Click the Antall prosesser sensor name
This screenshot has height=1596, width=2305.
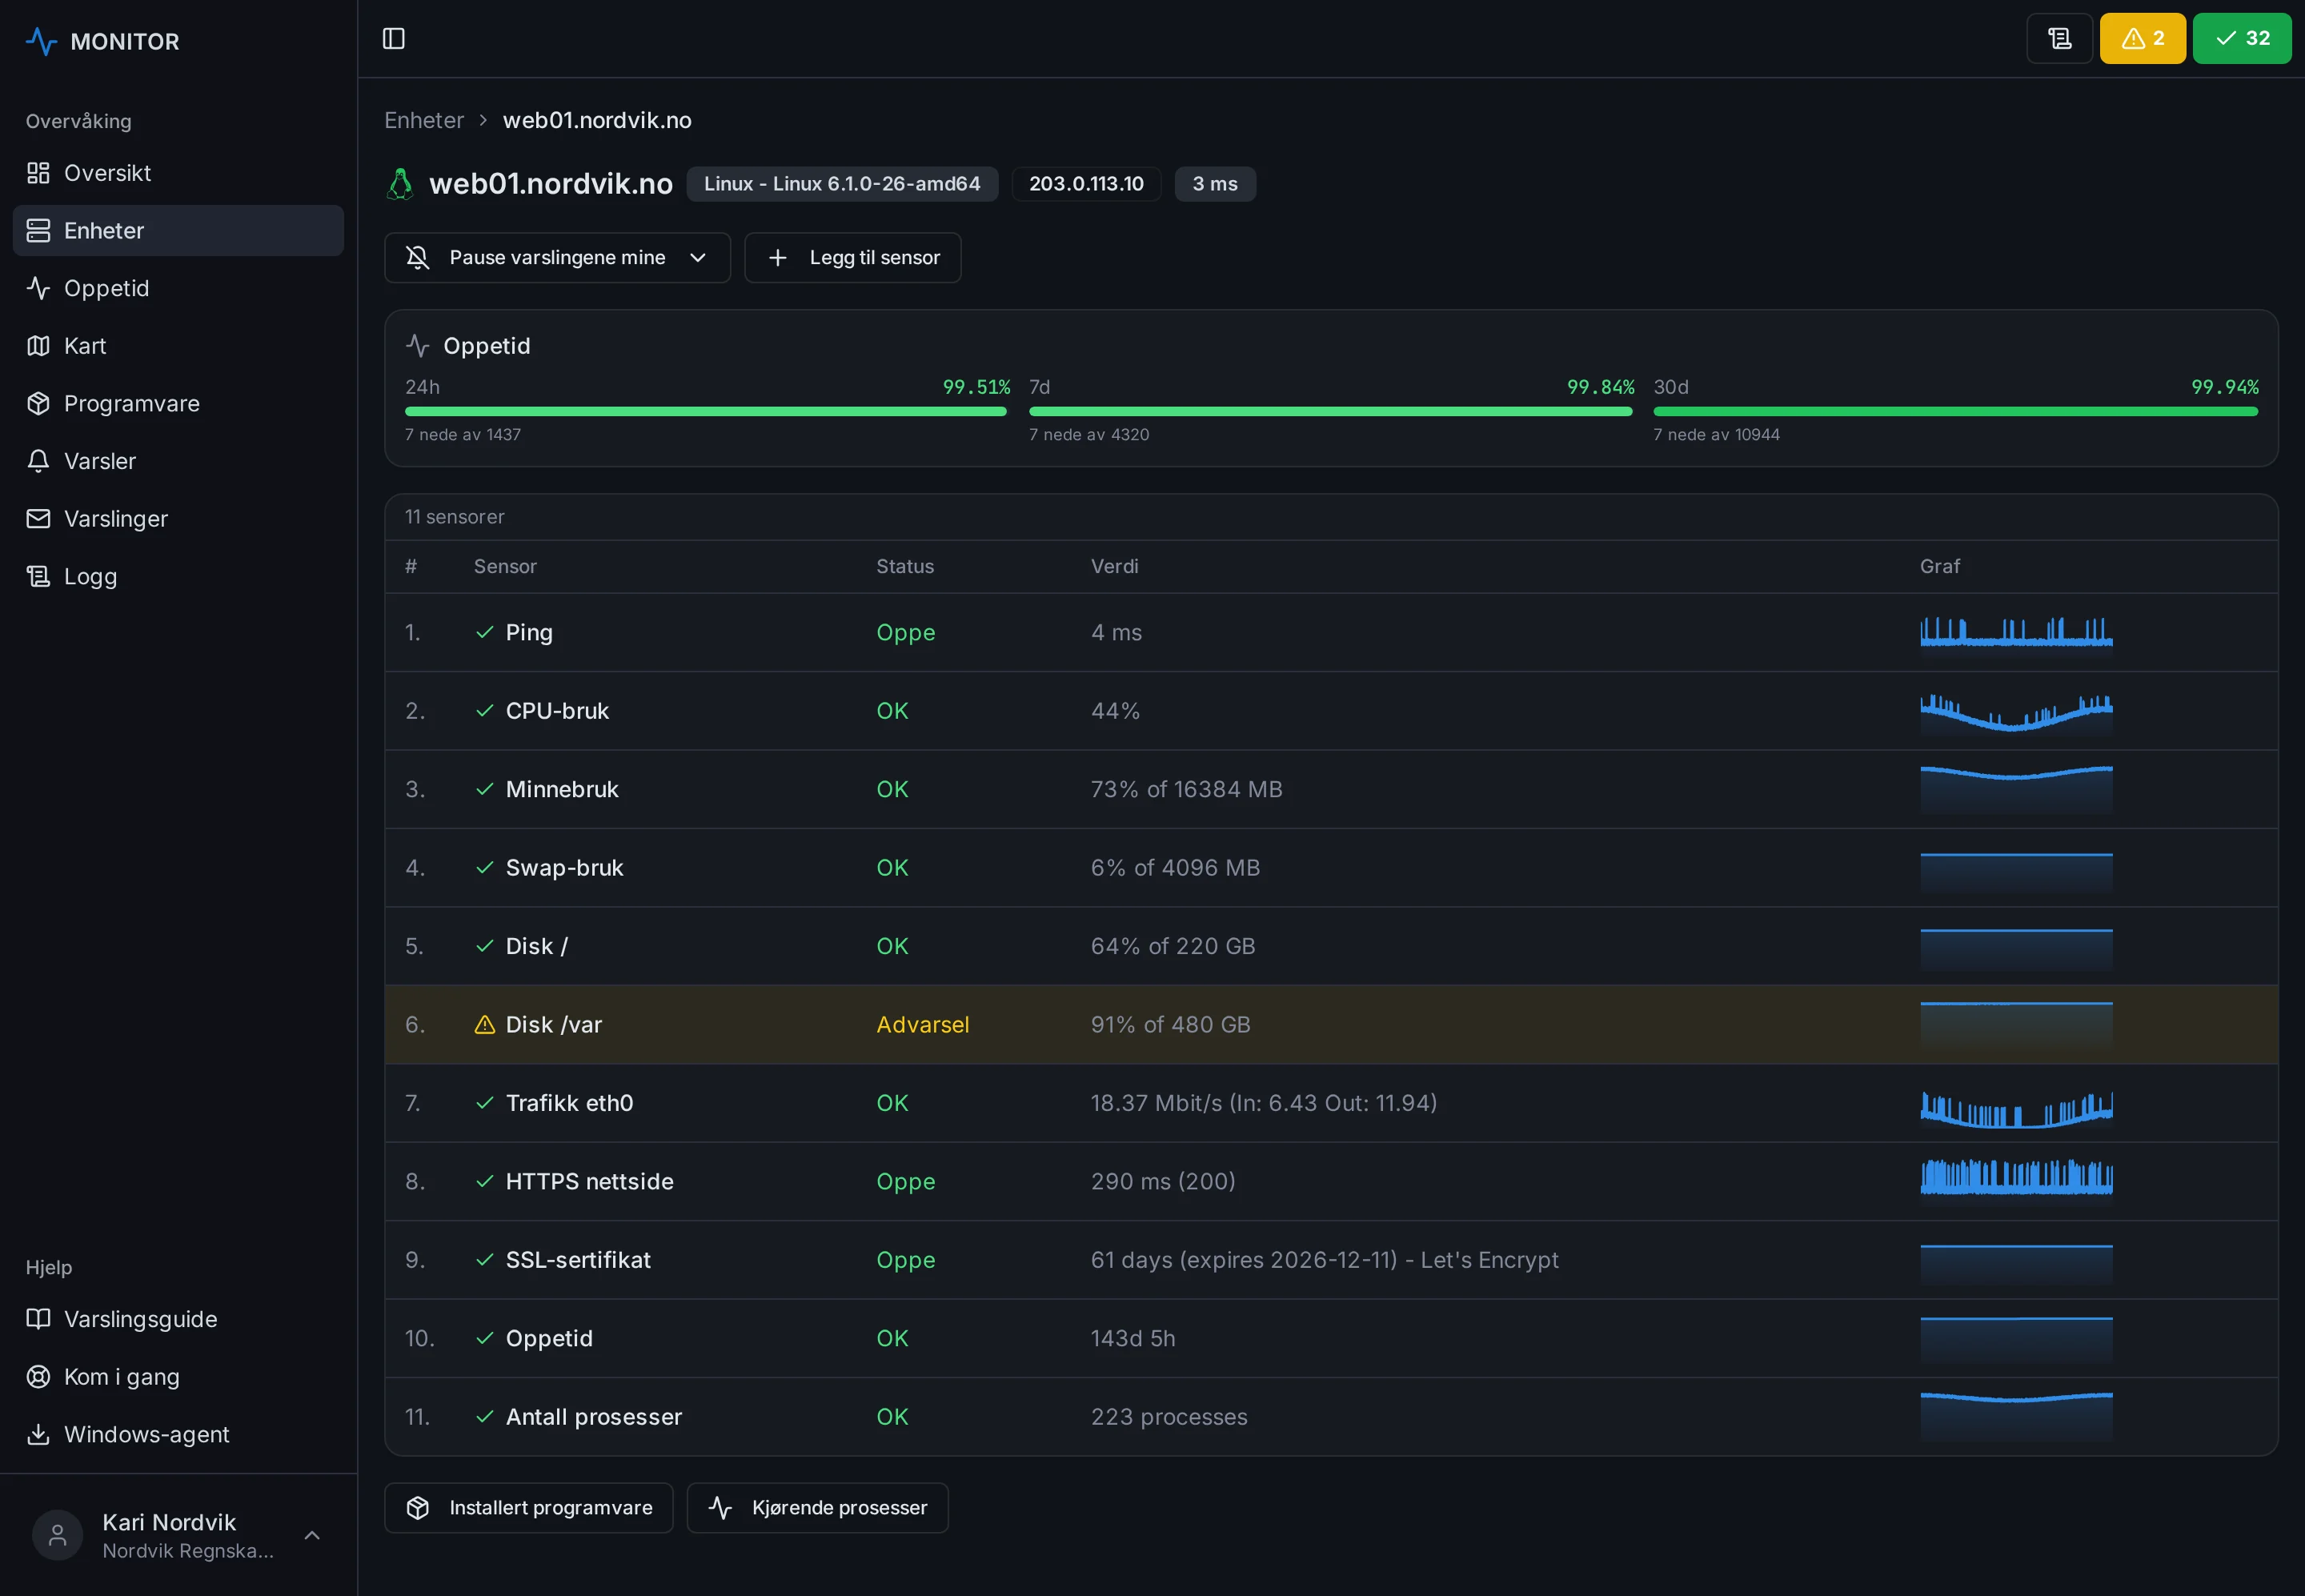click(x=594, y=1417)
